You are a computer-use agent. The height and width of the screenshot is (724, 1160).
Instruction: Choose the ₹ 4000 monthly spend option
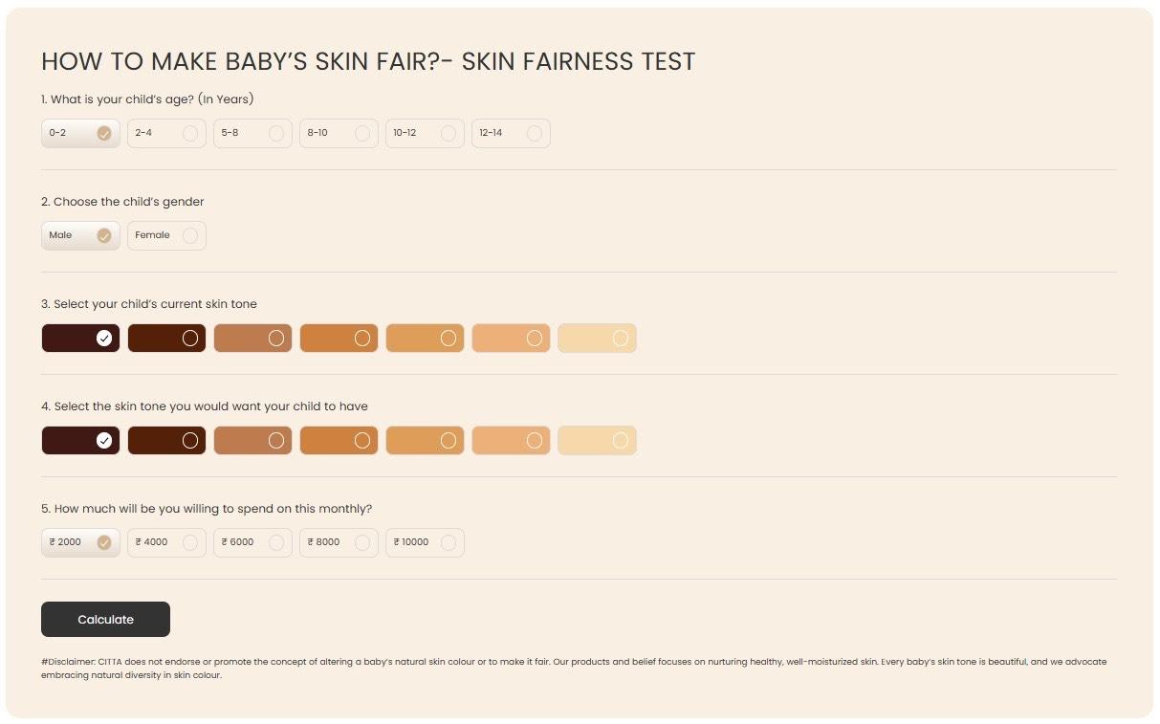click(166, 542)
